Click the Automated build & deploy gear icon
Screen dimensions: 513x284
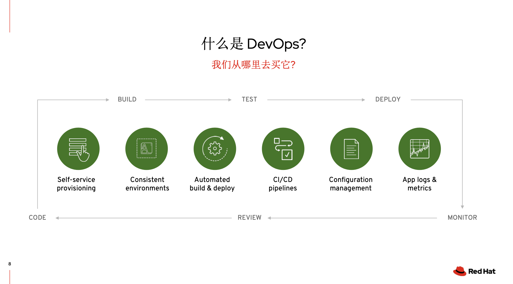click(215, 149)
